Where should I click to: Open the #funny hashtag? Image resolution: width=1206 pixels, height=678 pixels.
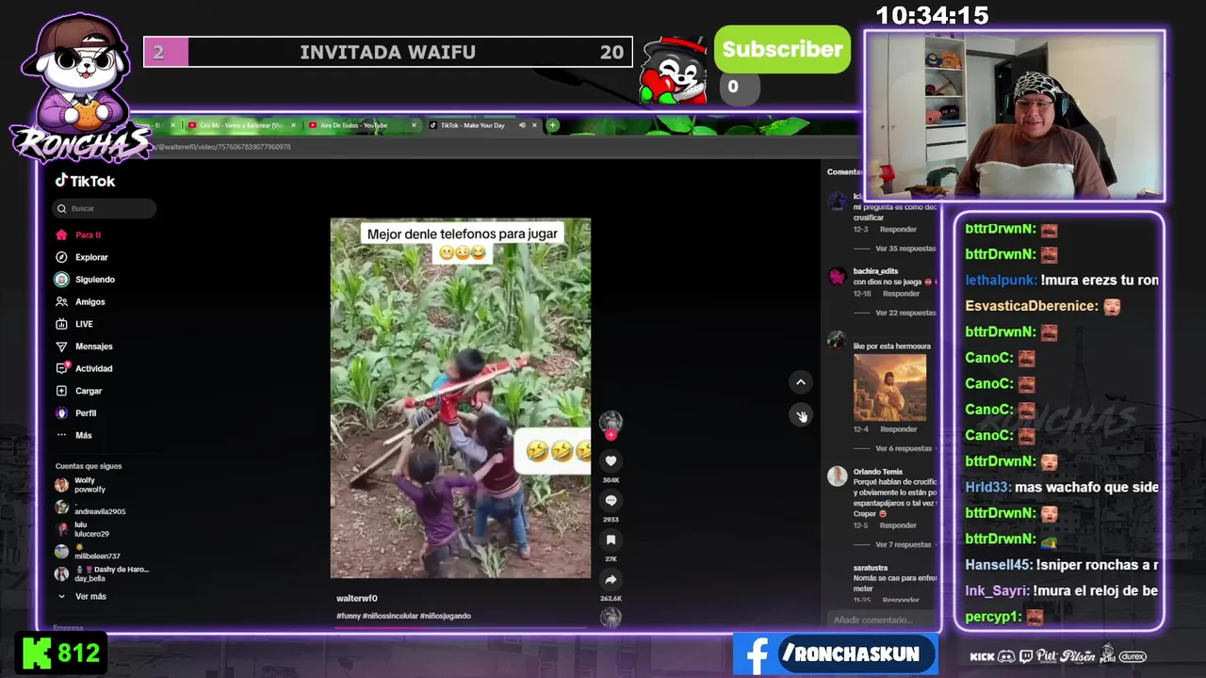(x=349, y=616)
